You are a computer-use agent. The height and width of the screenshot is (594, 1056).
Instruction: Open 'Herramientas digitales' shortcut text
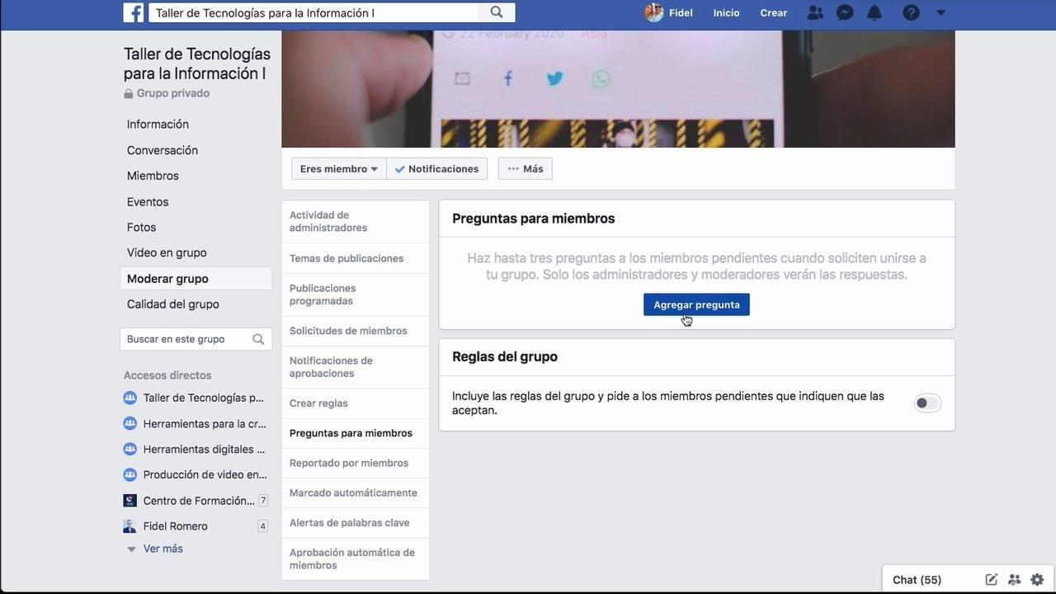tap(204, 449)
